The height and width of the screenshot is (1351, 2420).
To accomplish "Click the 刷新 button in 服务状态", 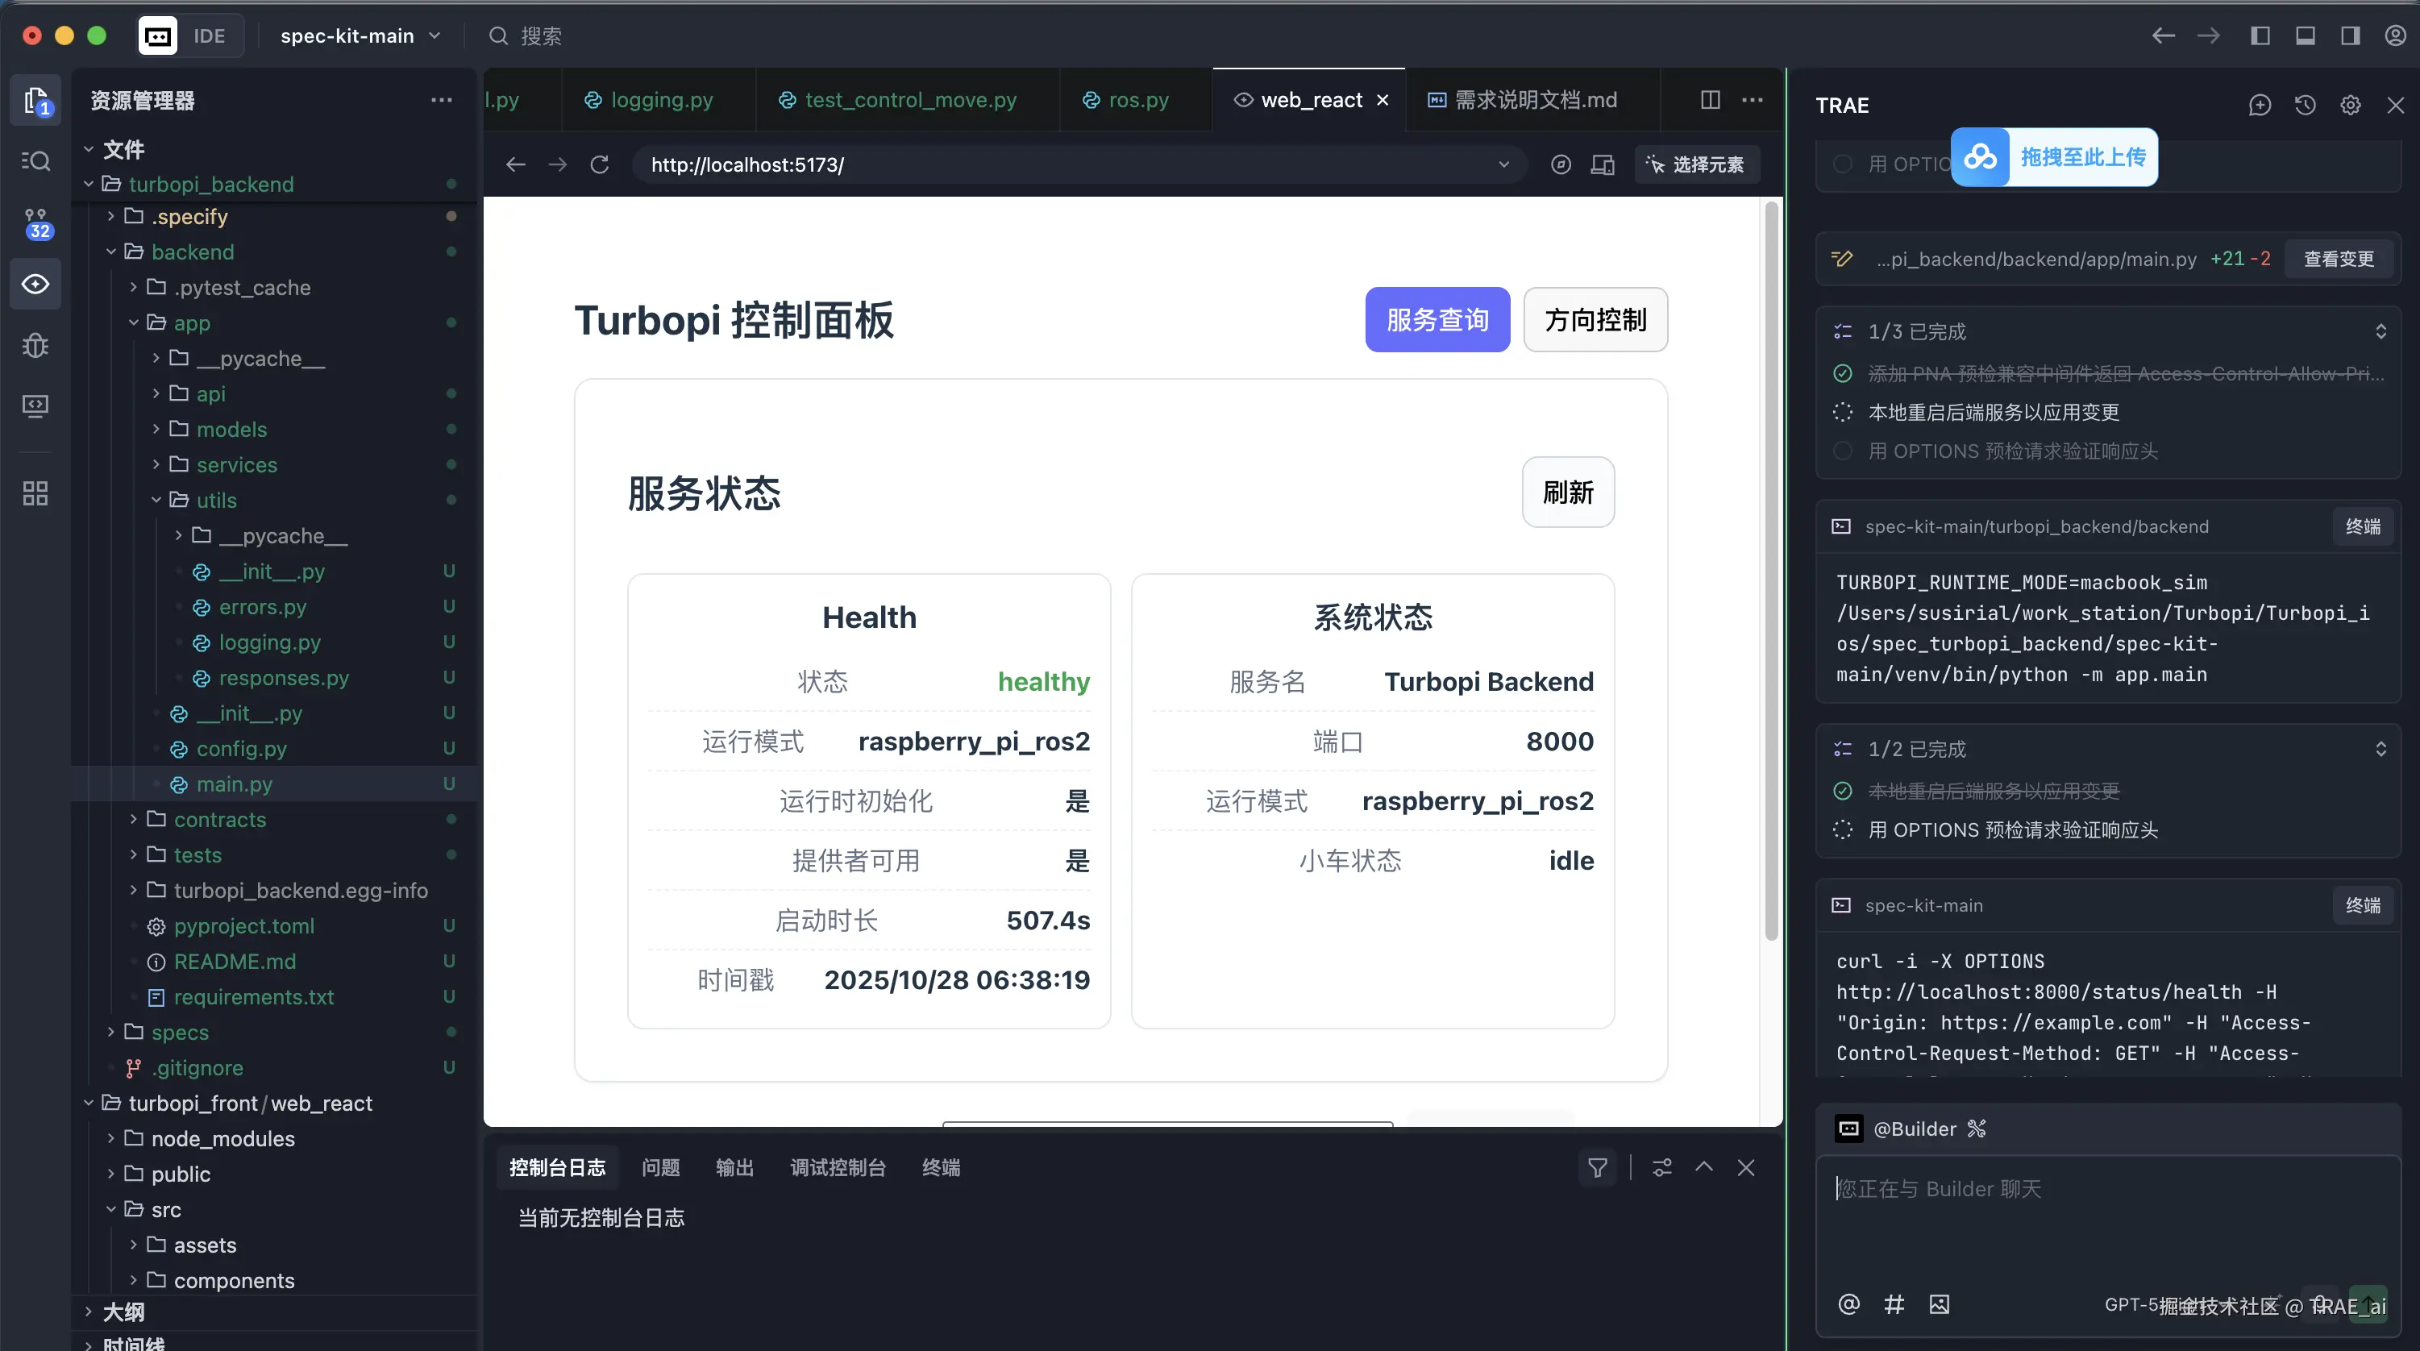I will pyautogui.click(x=1567, y=493).
